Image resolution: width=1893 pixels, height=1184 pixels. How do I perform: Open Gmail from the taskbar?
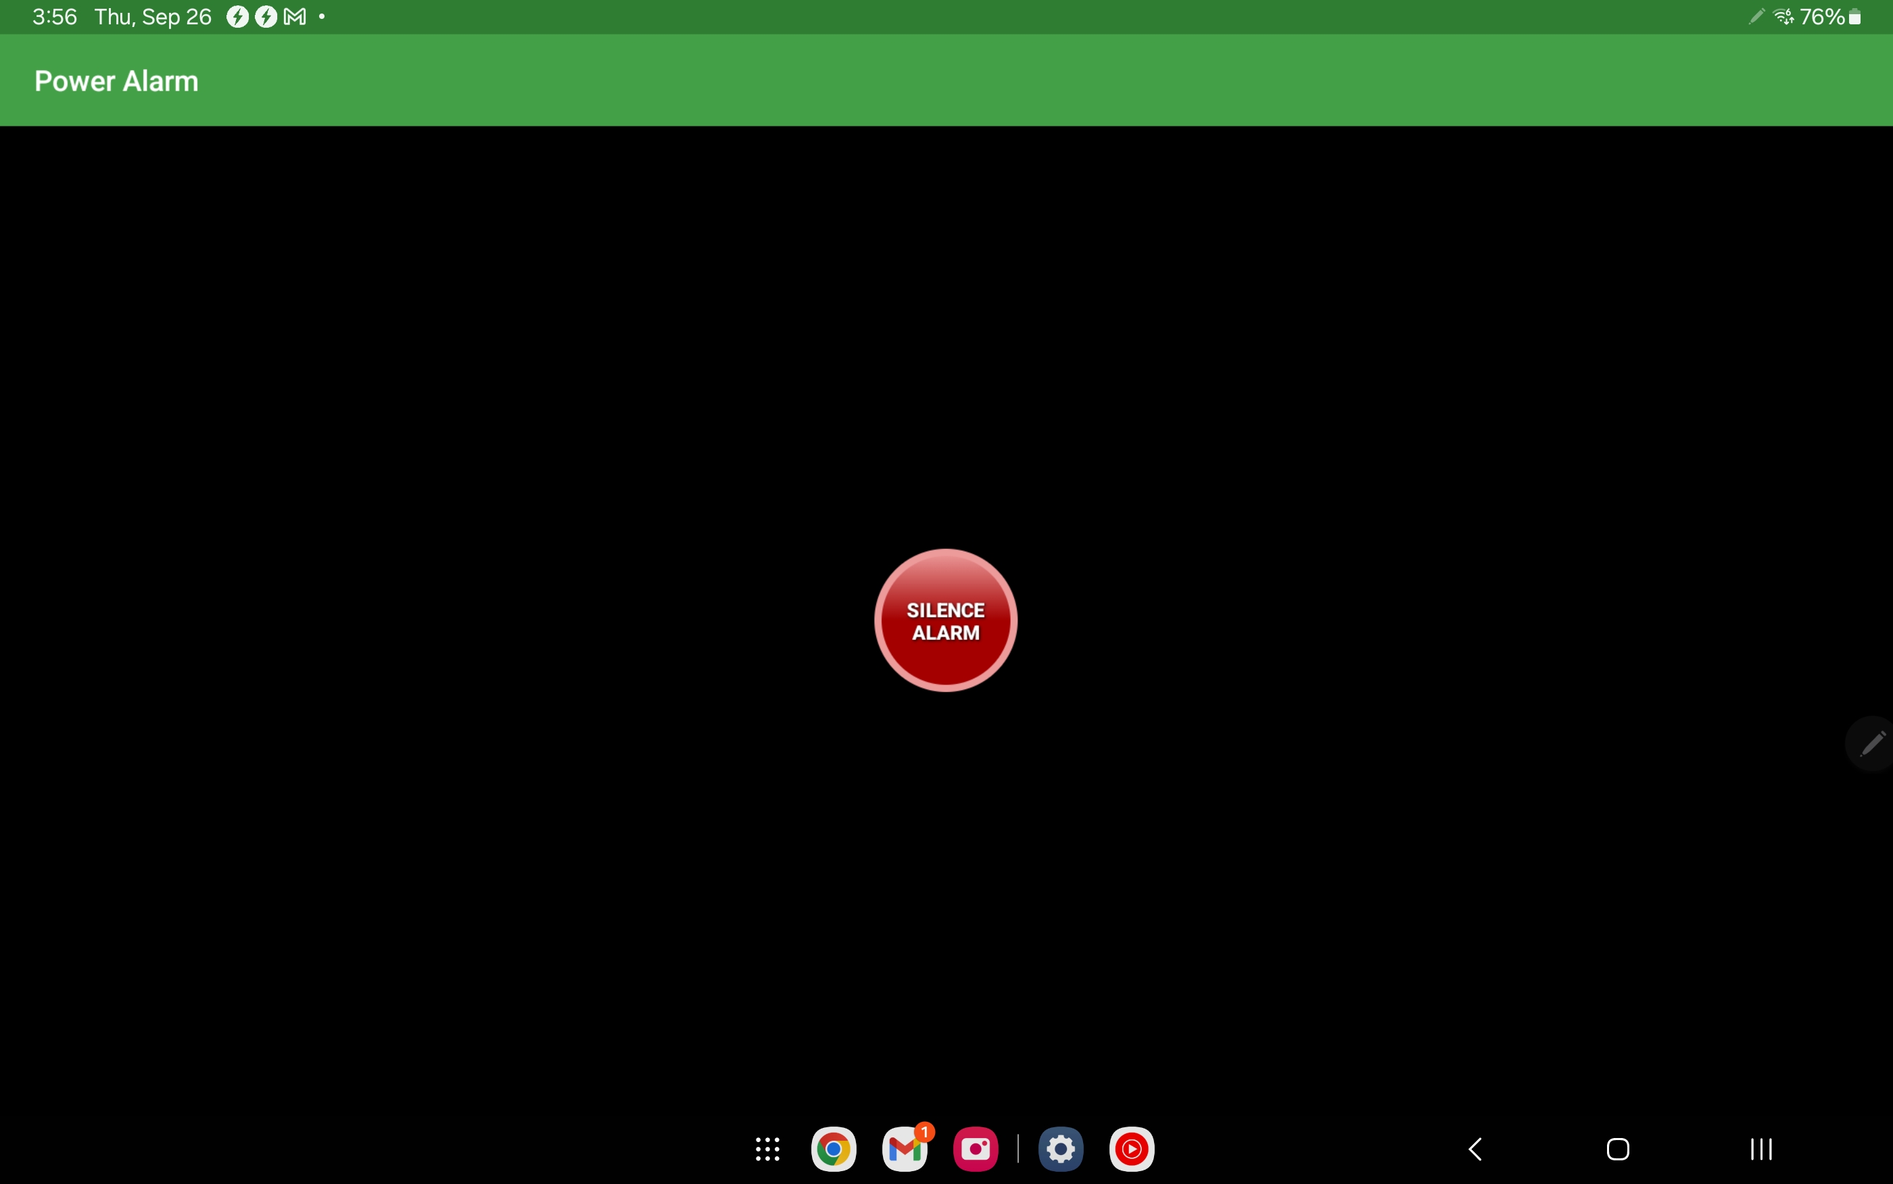coord(905,1149)
